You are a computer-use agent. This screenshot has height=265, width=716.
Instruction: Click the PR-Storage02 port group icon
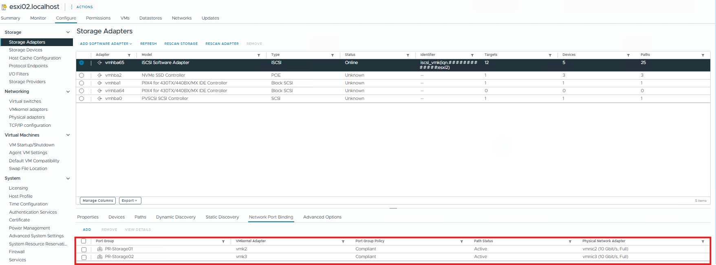[x=100, y=257]
